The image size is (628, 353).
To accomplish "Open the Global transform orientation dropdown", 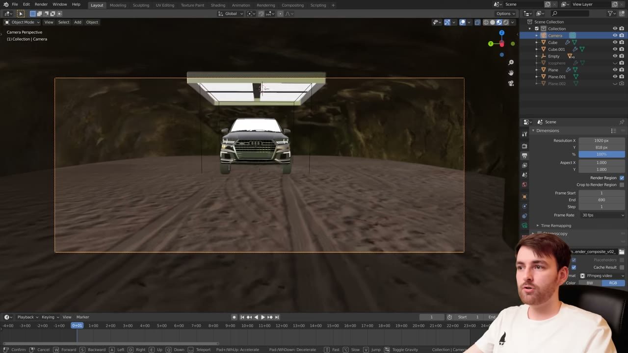I will (x=231, y=13).
